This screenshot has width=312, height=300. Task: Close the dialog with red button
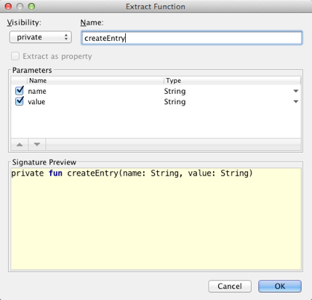click(8, 7)
